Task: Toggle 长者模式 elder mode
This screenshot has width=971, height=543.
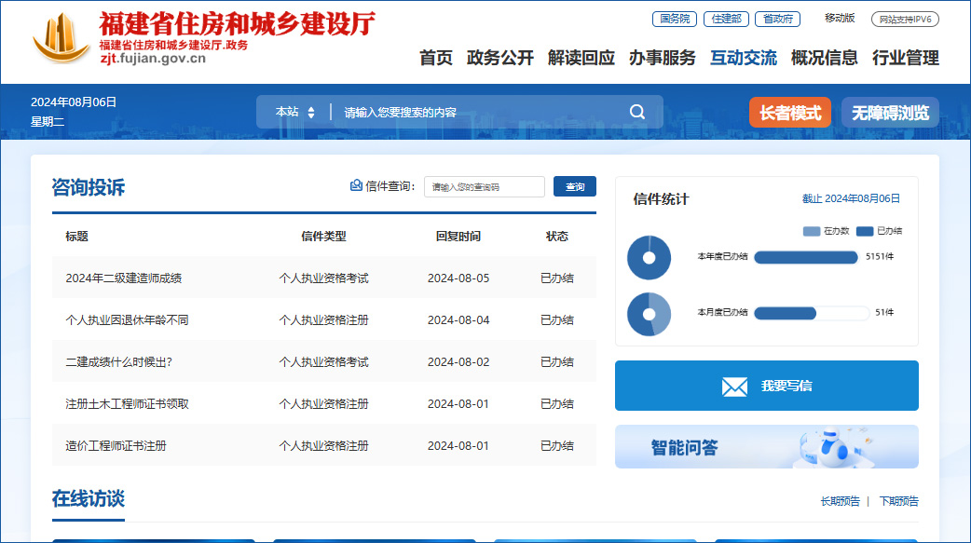Action: point(790,113)
